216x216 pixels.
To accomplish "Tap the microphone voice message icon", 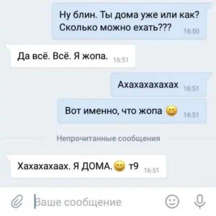I will (x=200, y=201).
